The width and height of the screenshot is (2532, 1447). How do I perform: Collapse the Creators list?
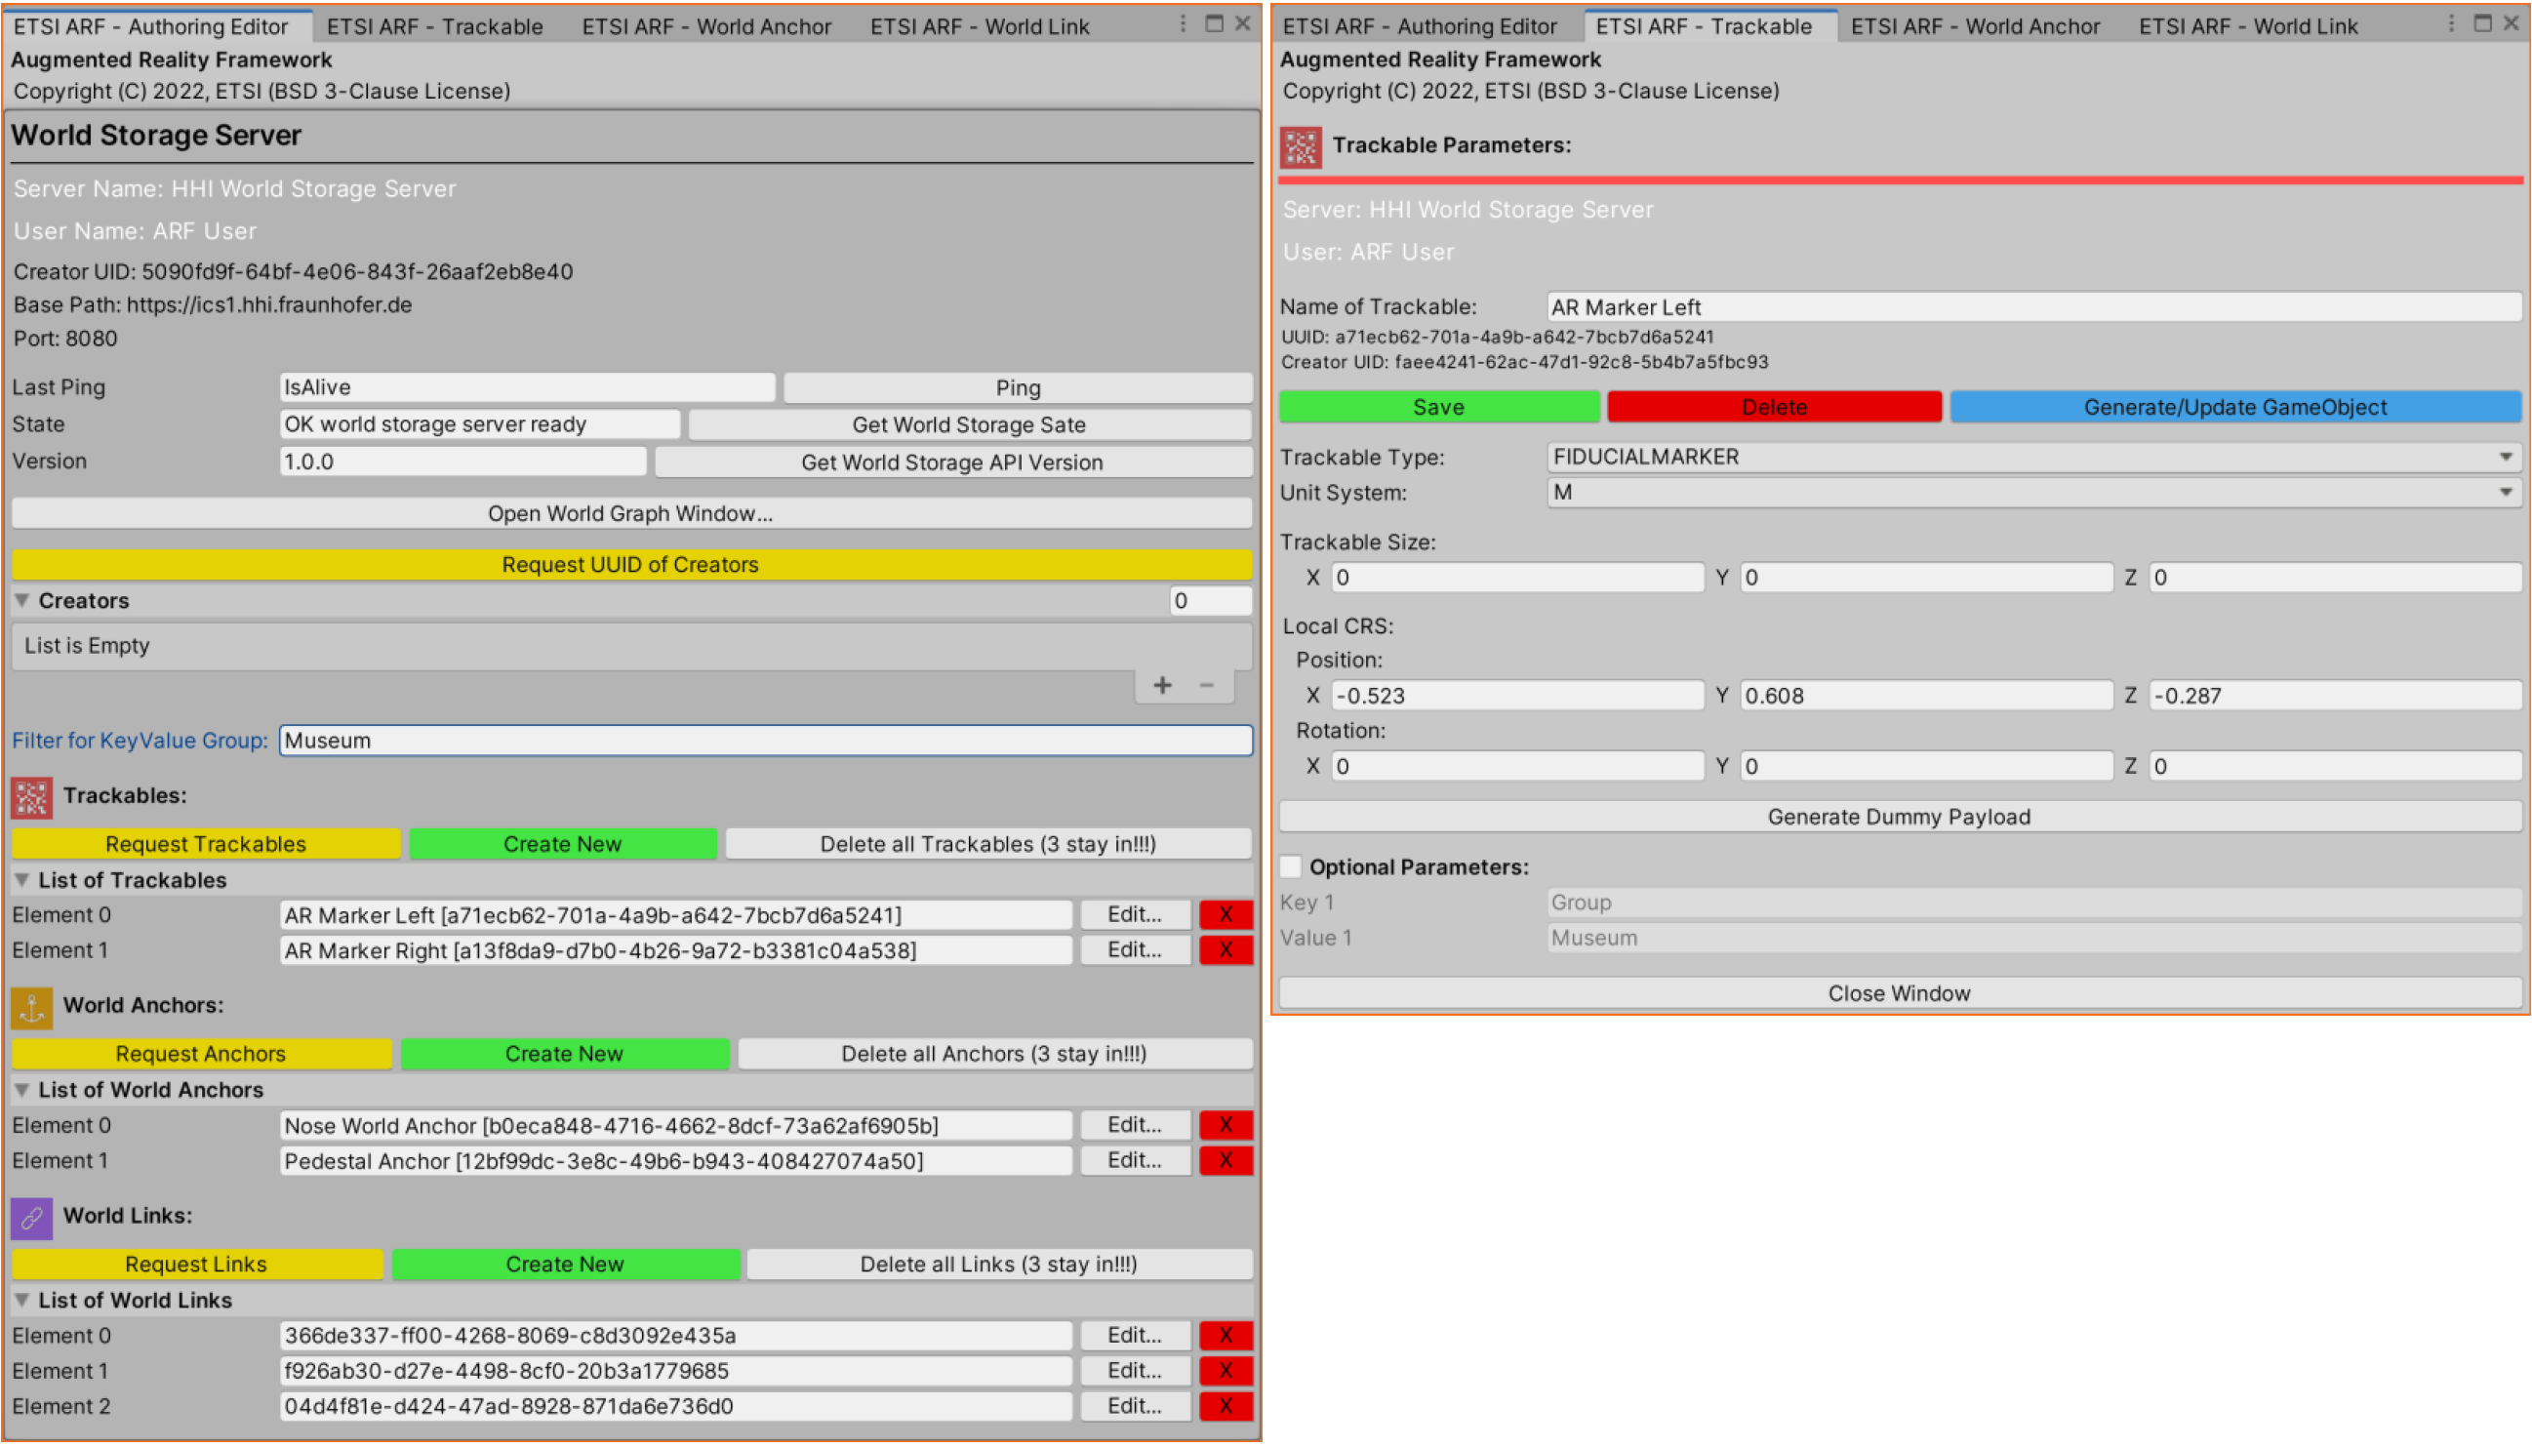click(x=21, y=601)
